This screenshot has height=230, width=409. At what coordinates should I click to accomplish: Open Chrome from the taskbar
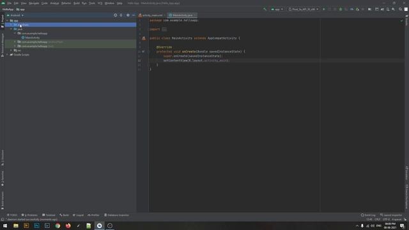pos(58,226)
